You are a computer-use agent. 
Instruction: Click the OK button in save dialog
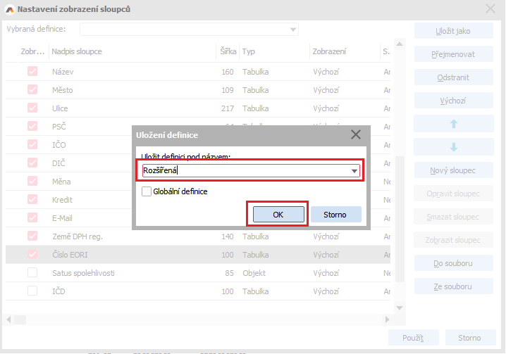278,215
